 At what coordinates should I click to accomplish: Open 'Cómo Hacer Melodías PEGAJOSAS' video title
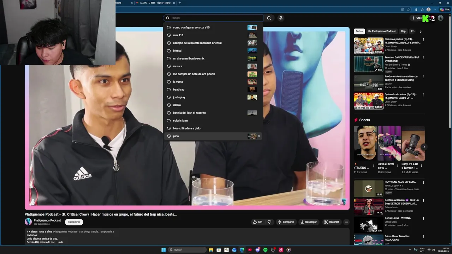point(397,238)
